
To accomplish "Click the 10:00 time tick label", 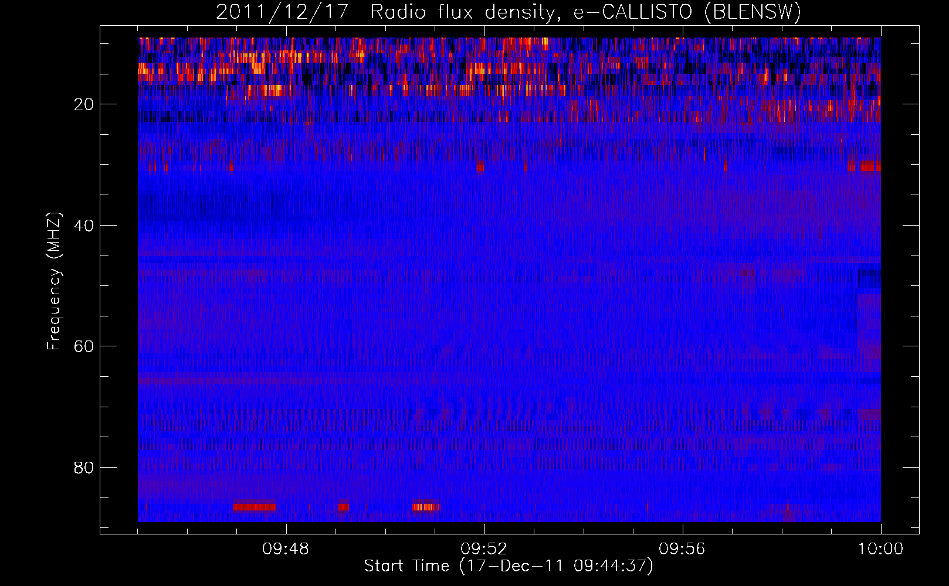I will (x=880, y=549).
